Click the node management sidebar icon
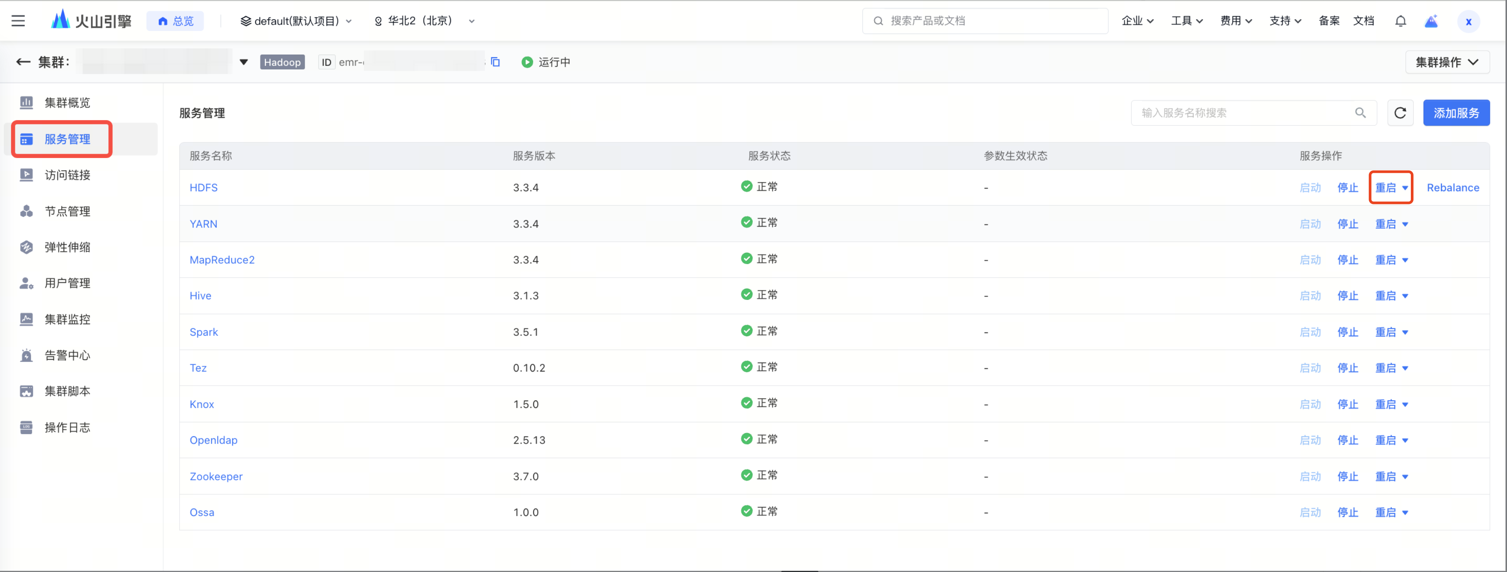The height and width of the screenshot is (572, 1507). click(26, 211)
